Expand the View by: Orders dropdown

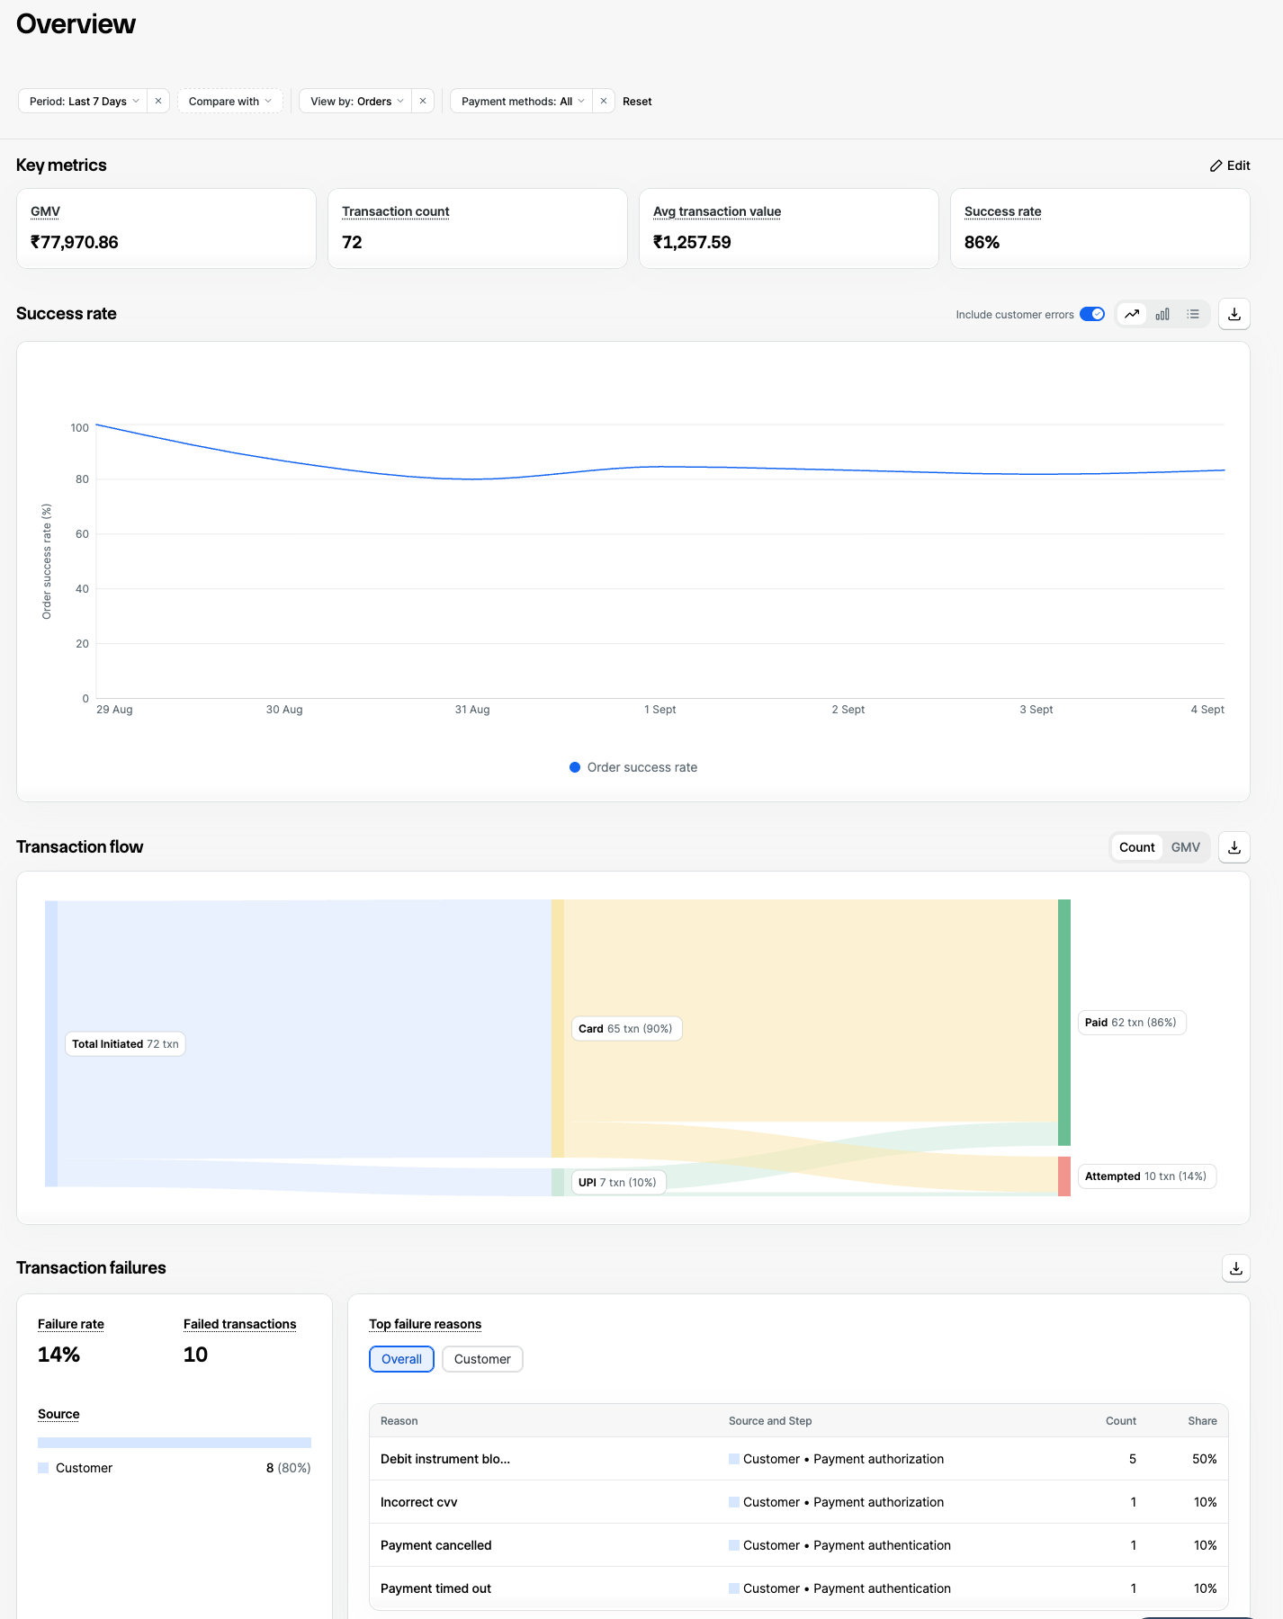pyautogui.click(x=356, y=101)
